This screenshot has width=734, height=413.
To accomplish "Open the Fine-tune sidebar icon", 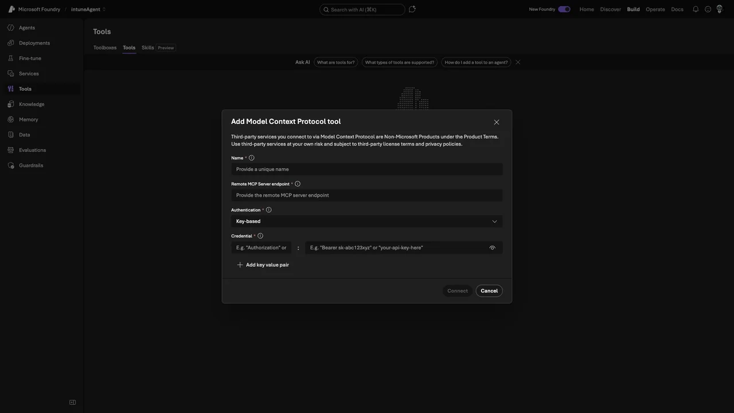I will click(x=11, y=59).
